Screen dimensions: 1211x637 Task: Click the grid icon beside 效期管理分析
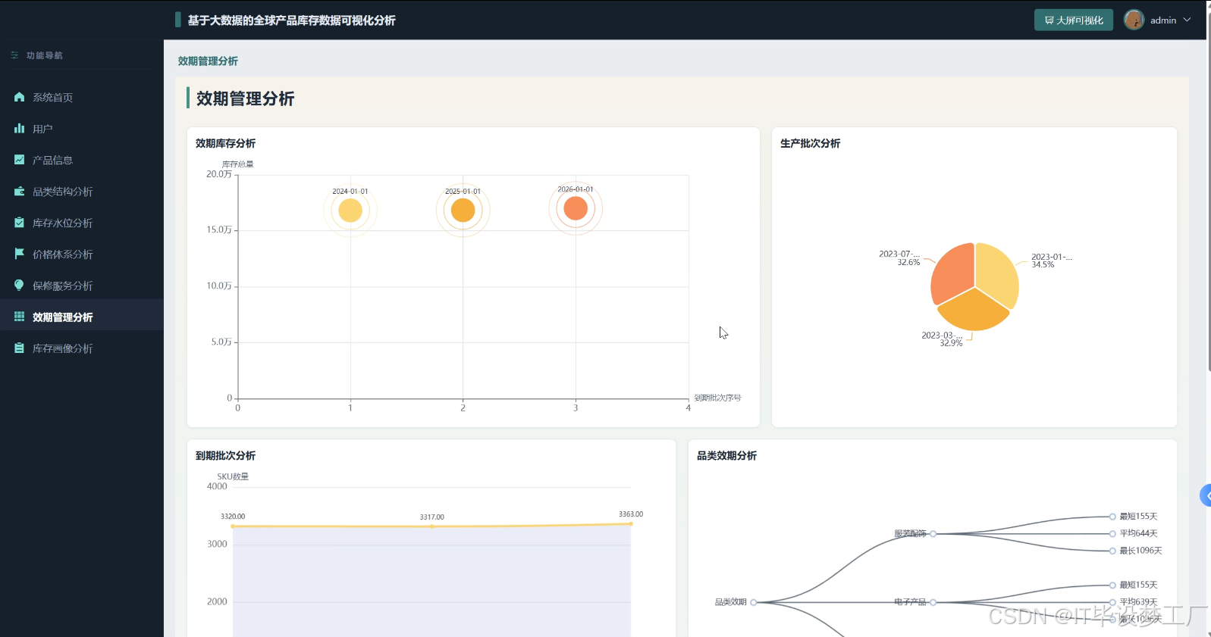pyautogui.click(x=19, y=317)
